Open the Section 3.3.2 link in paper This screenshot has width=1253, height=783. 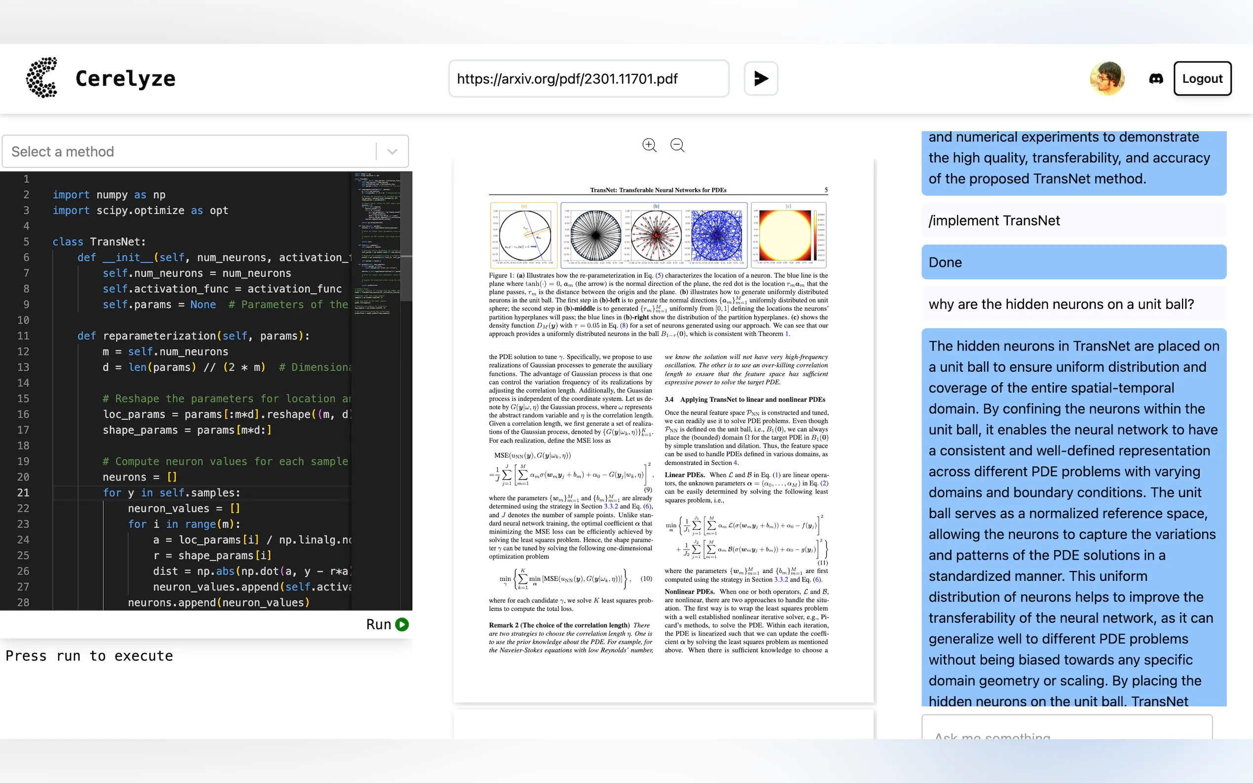pyautogui.click(x=611, y=506)
